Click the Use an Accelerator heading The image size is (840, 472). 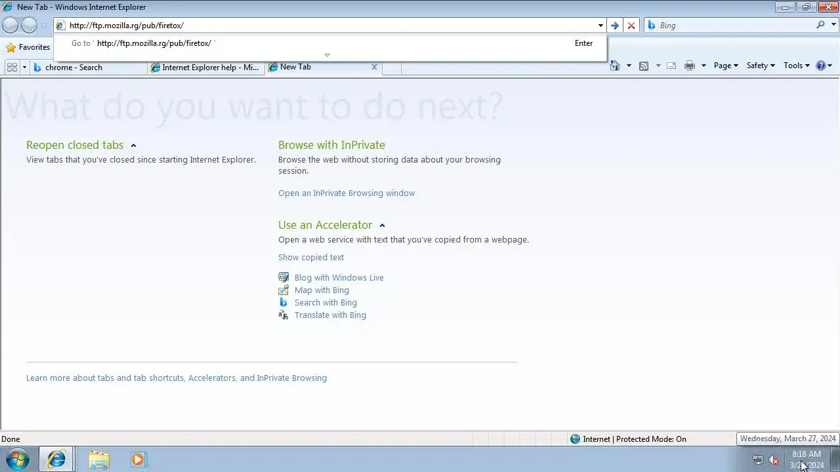pyautogui.click(x=325, y=225)
